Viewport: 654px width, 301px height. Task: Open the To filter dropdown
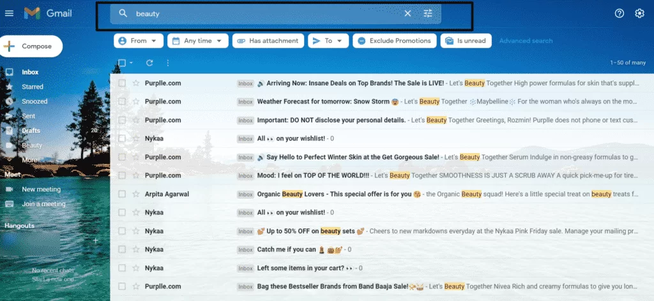(328, 41)
